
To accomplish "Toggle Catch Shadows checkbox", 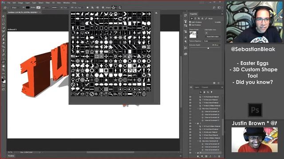I will click(x=190, y=22).
